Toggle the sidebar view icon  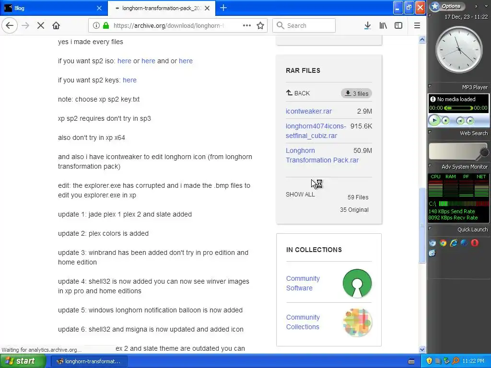[398, 25]
